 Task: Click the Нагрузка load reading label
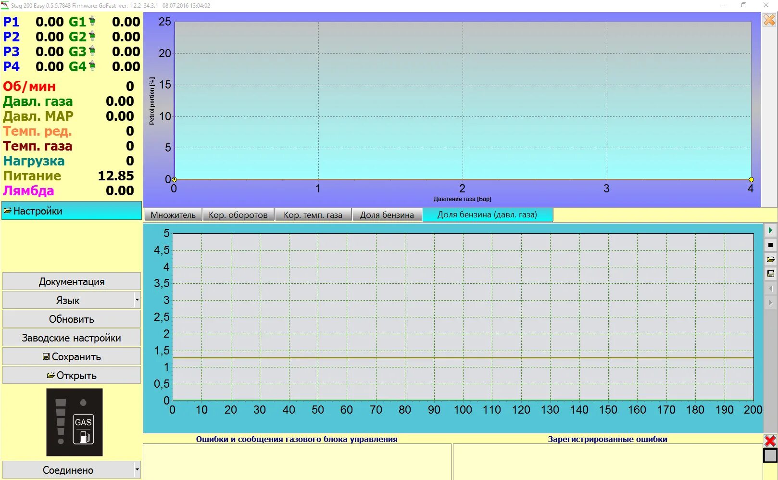34,161
